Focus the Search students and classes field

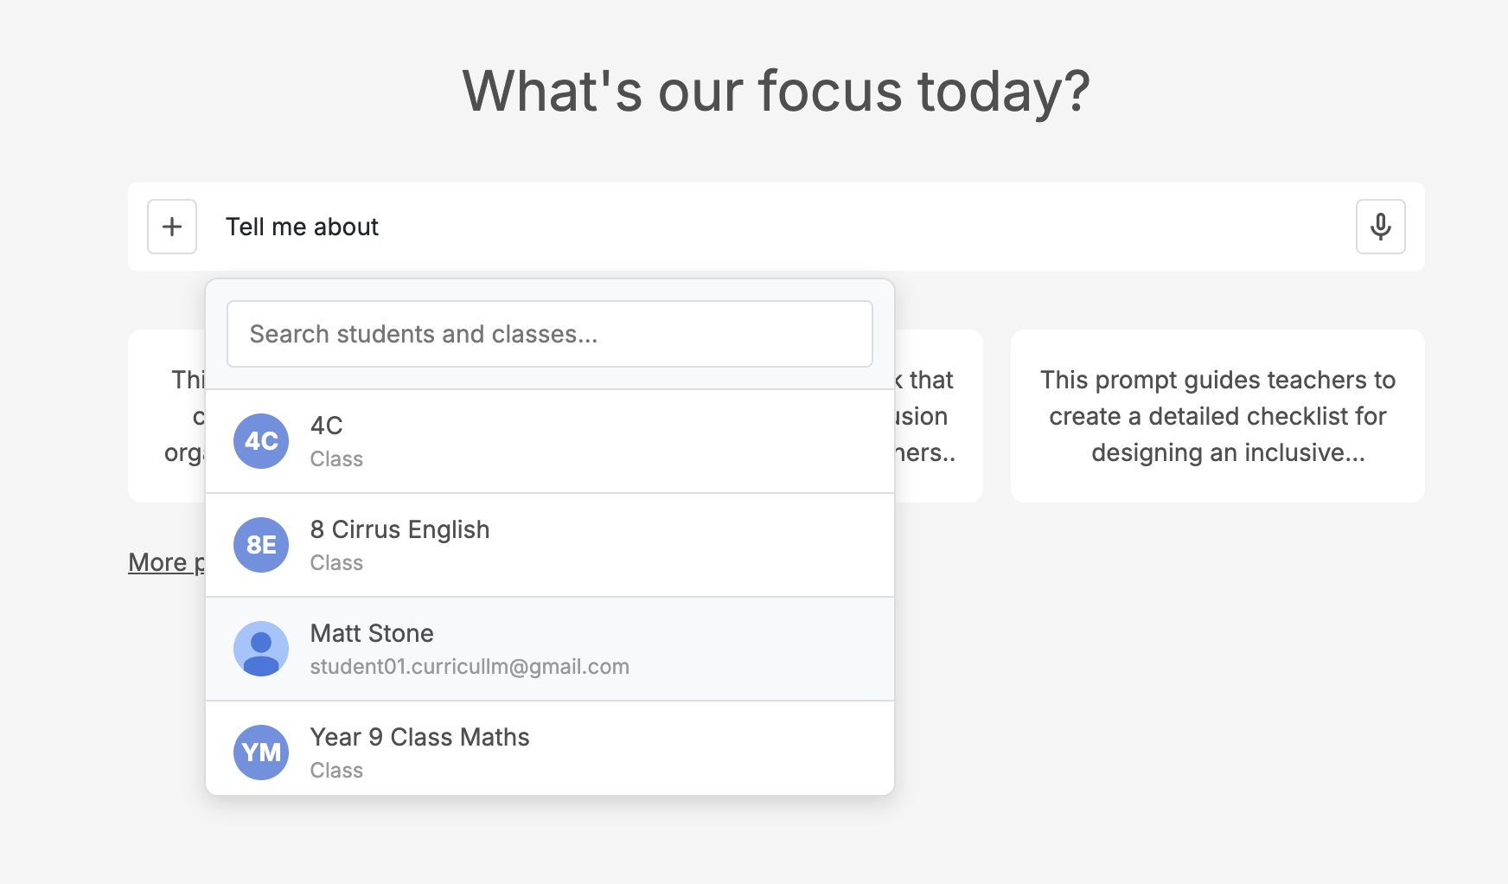click(x=549, y=334)
